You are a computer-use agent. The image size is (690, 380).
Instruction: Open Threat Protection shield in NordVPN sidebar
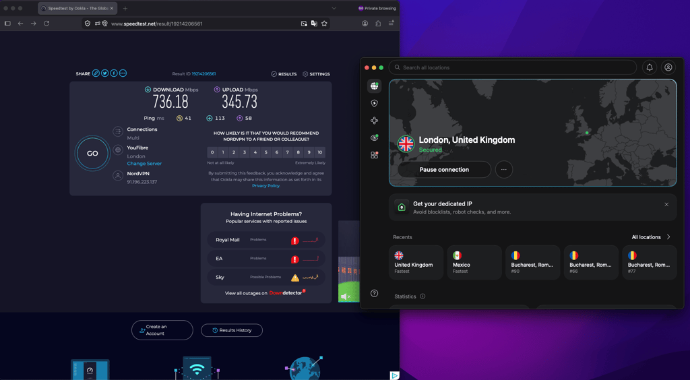(x=374, y=103)
